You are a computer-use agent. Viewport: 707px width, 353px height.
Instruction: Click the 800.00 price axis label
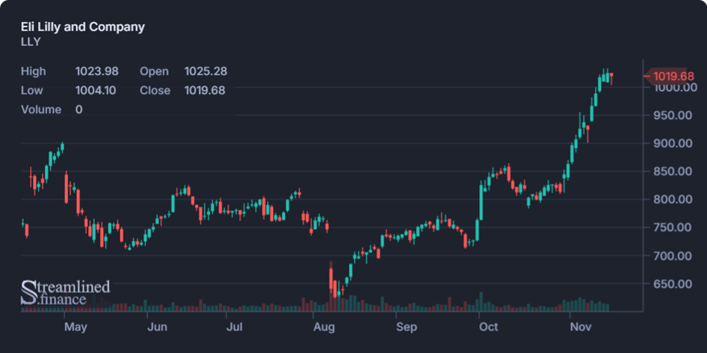pos(672,200)
